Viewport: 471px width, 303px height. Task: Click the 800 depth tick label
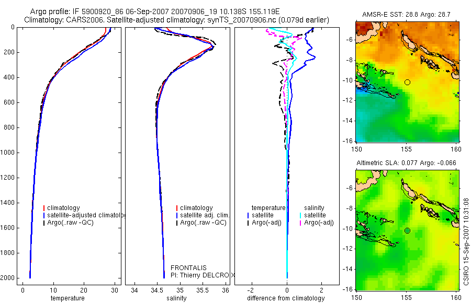[x=9, y=127]
